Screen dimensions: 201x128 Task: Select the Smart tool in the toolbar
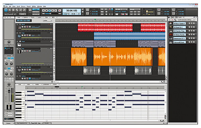[6, 10]
